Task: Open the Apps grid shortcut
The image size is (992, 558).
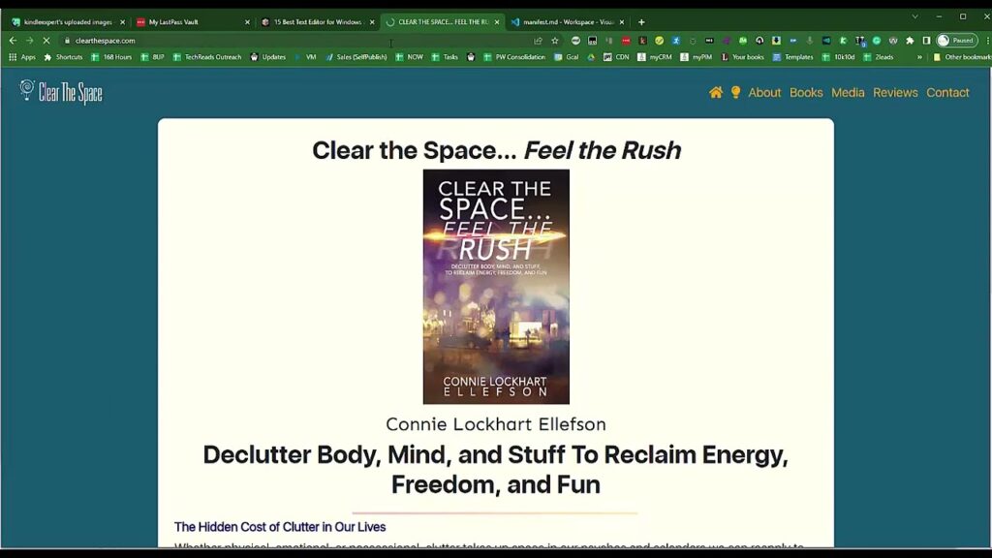Action: 21,57
